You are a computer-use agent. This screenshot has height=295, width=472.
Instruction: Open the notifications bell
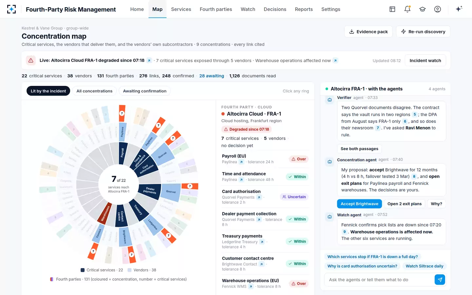(x=407, y=9)
